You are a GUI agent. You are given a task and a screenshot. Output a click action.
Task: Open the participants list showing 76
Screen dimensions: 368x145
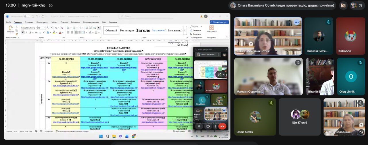[358, 5]
